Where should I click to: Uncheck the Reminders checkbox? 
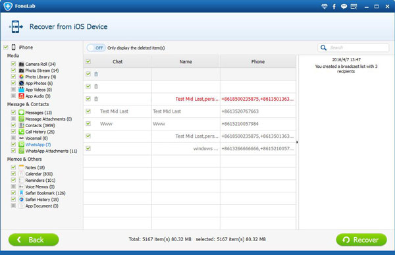coord(13,180)
